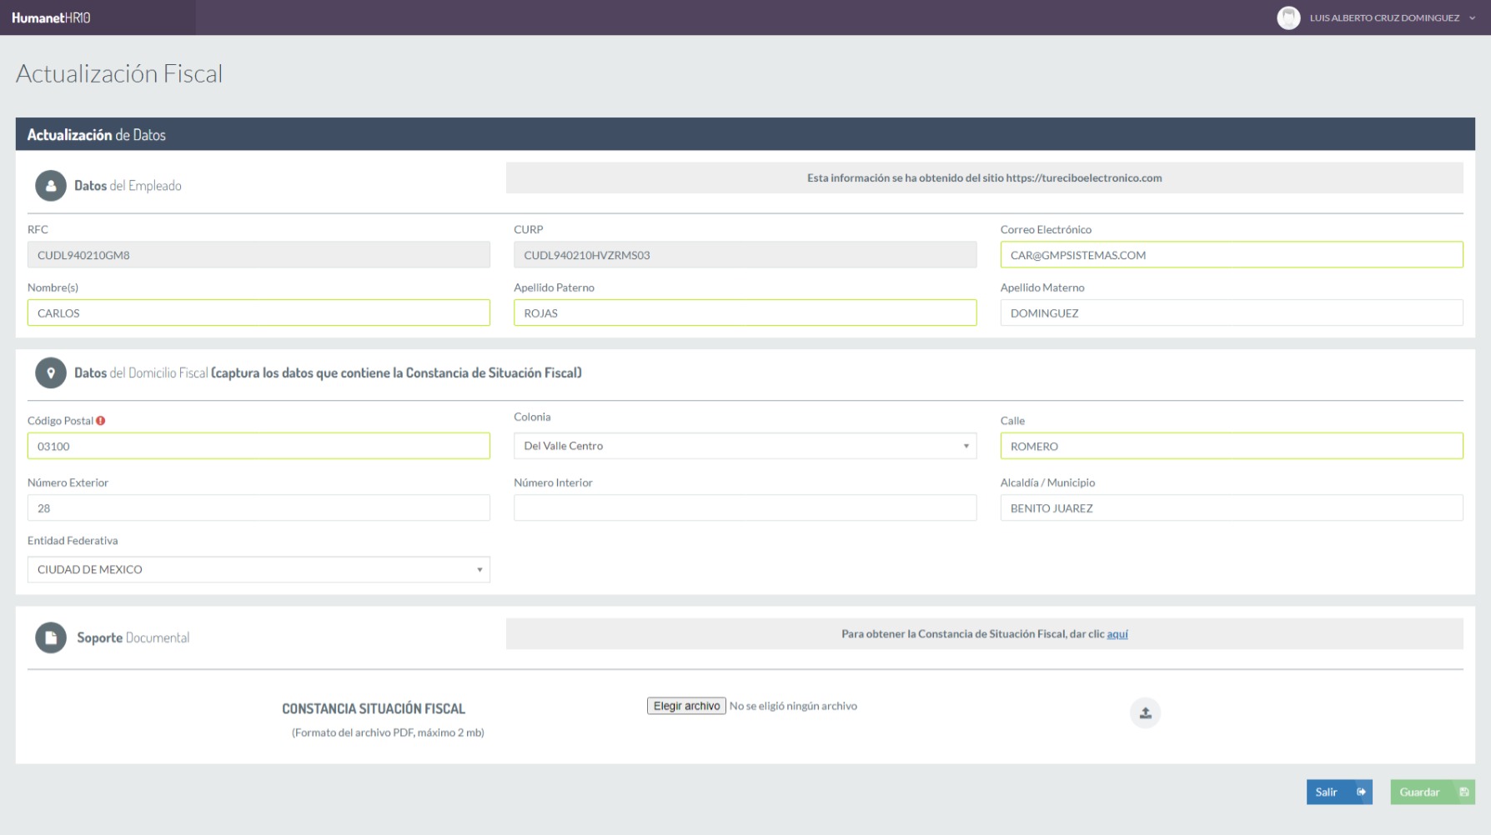Open the user account menu arrow
Screen dimensions: 1491x835
click(1473, 17)
